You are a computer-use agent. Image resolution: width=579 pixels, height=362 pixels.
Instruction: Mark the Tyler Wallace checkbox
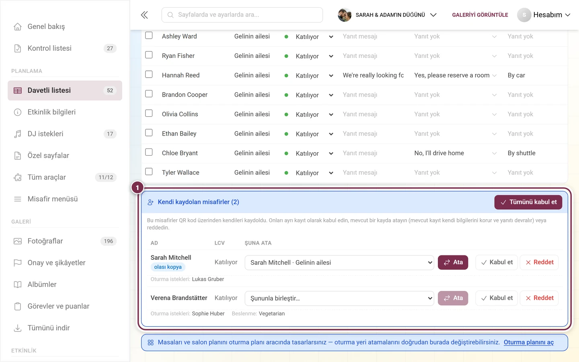[149, 172]
